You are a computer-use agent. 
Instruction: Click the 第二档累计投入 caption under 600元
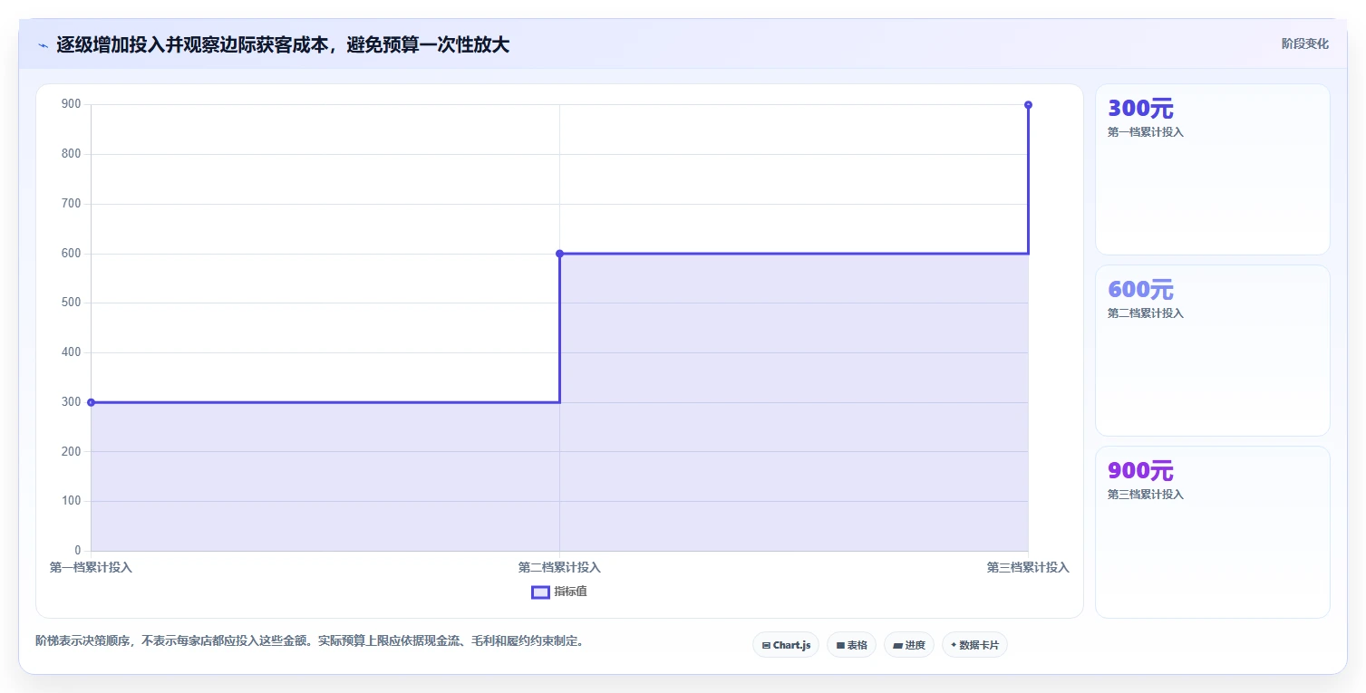(x=1146, y=313)
